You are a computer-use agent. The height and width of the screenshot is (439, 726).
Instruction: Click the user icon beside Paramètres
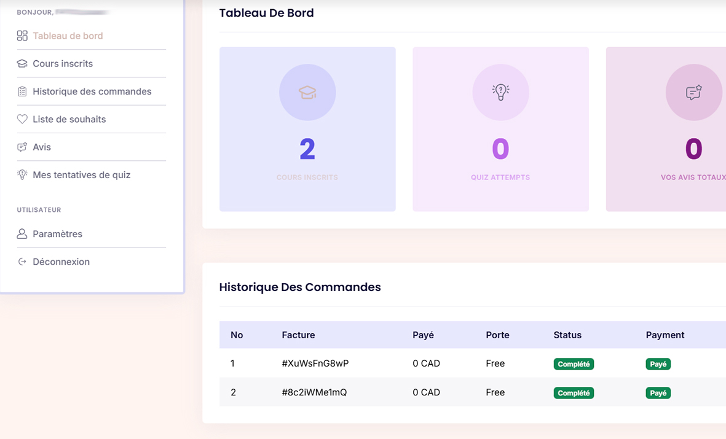tap(22, 234)
